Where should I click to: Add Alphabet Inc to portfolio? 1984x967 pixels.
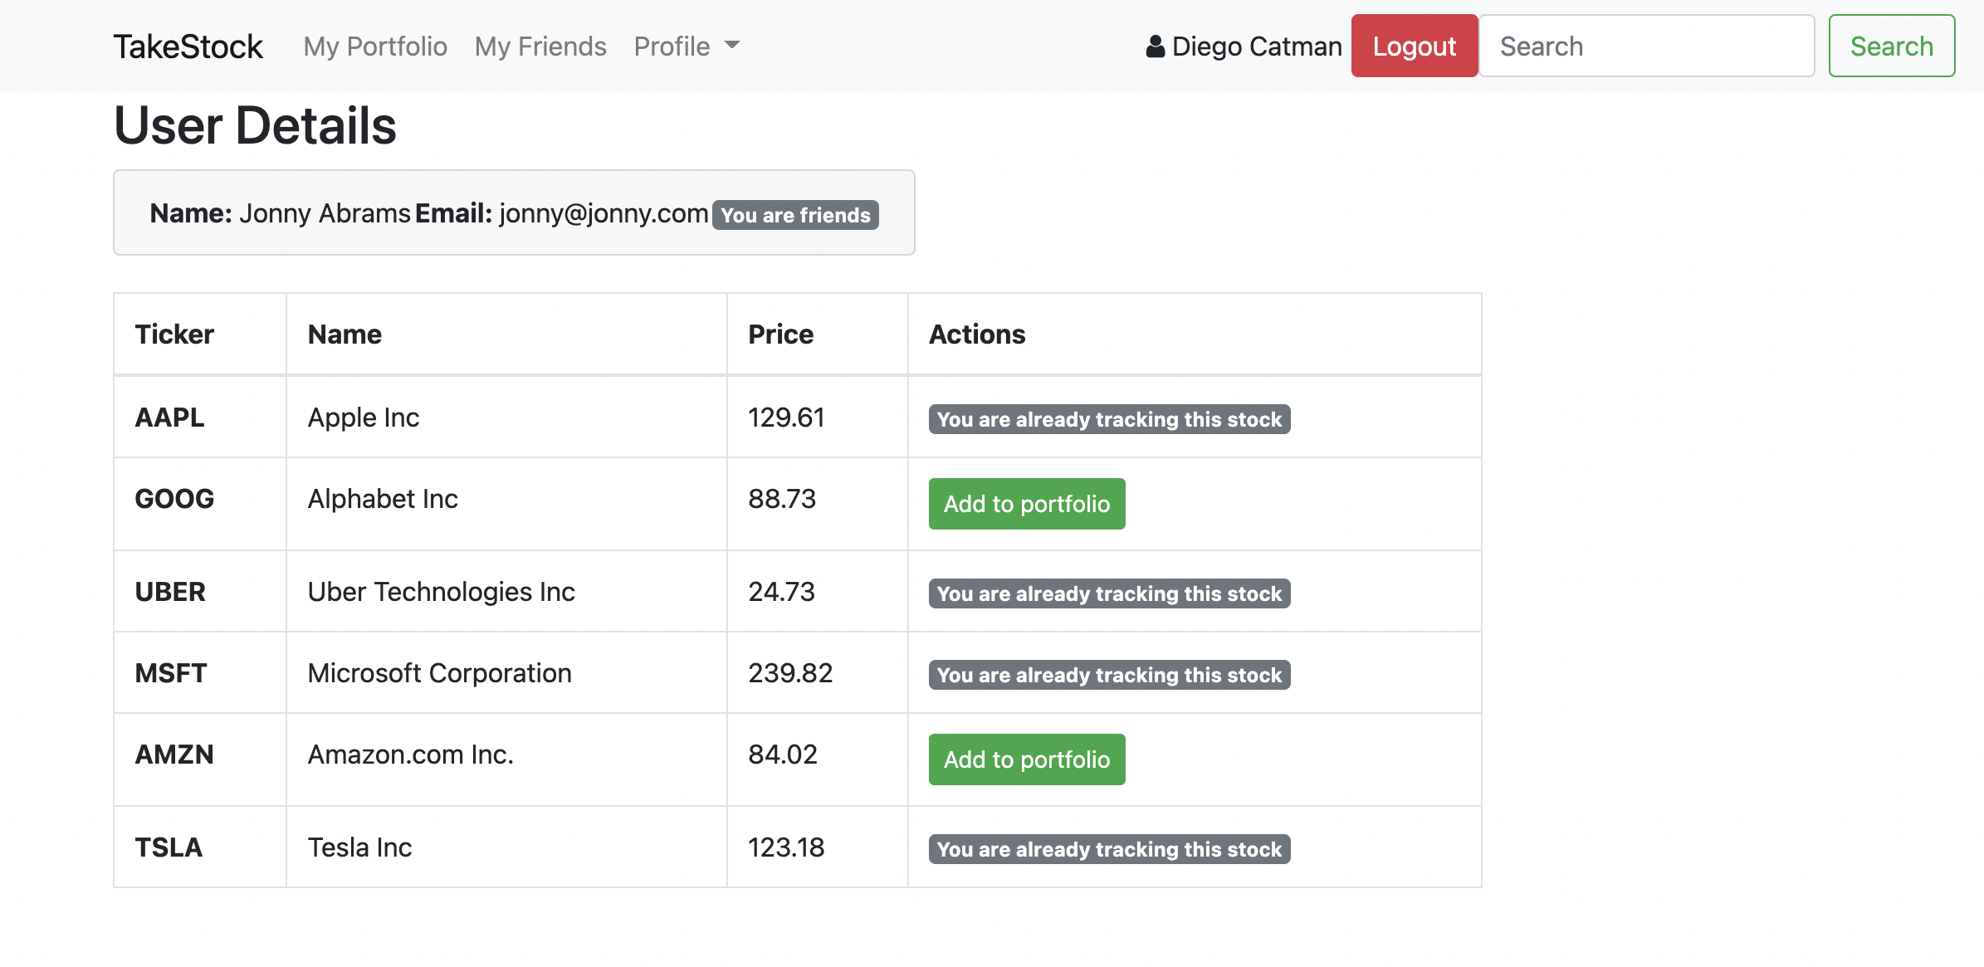(x=1026, y=503)
